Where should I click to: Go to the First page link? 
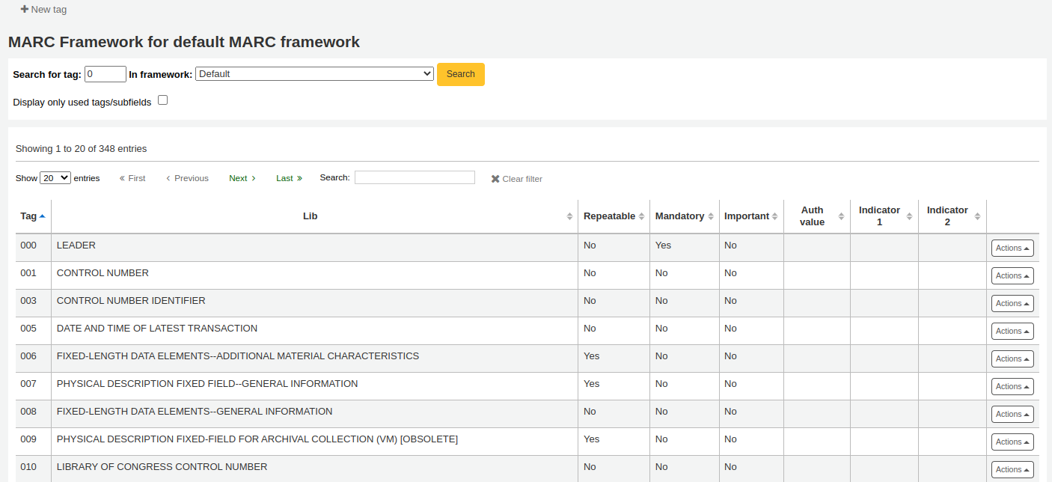click(x=132, y=178)
